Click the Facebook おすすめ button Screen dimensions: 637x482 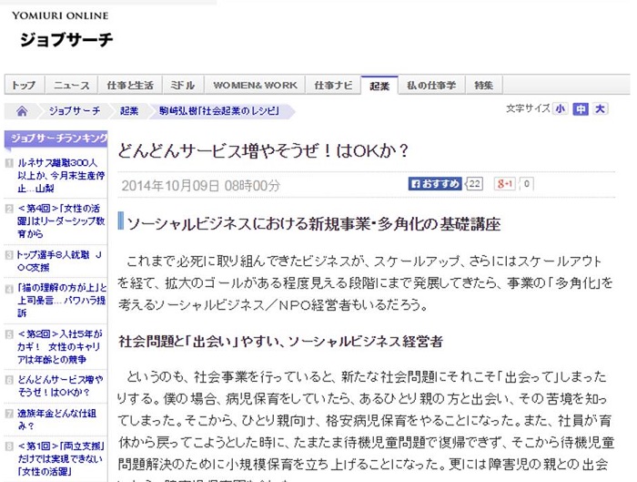435,184
